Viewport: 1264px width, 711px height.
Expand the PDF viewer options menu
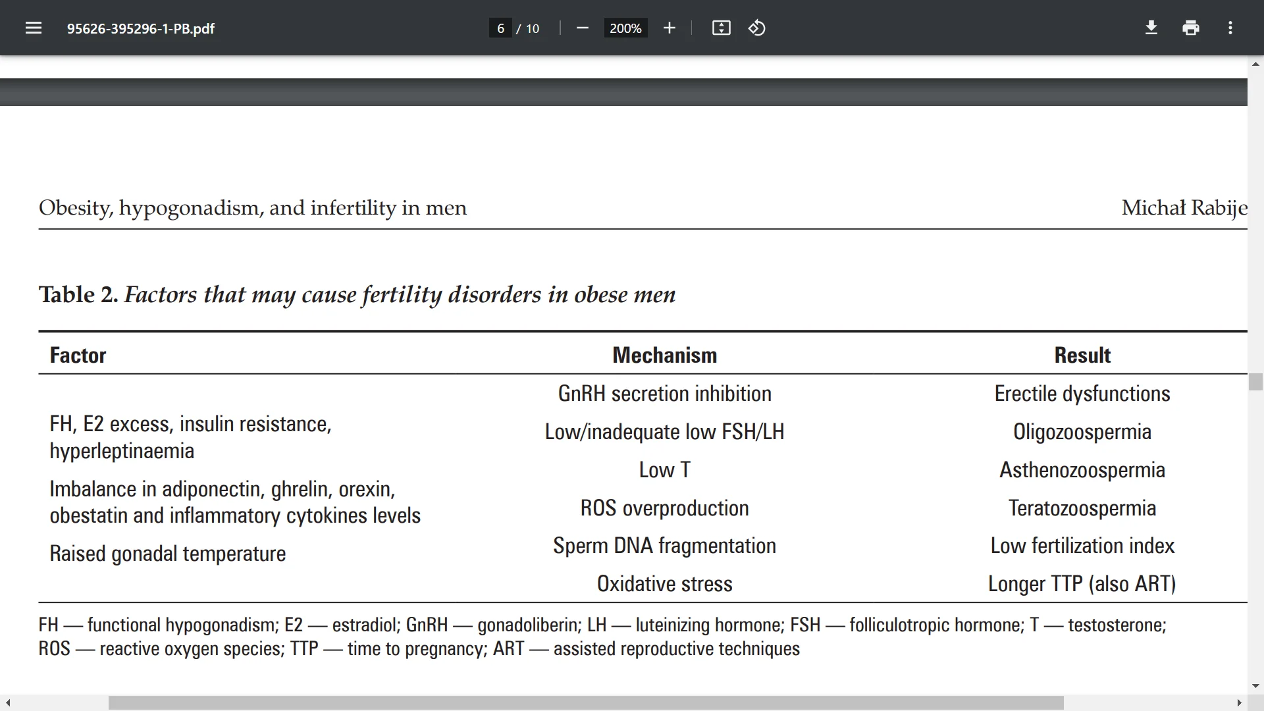1230,28
